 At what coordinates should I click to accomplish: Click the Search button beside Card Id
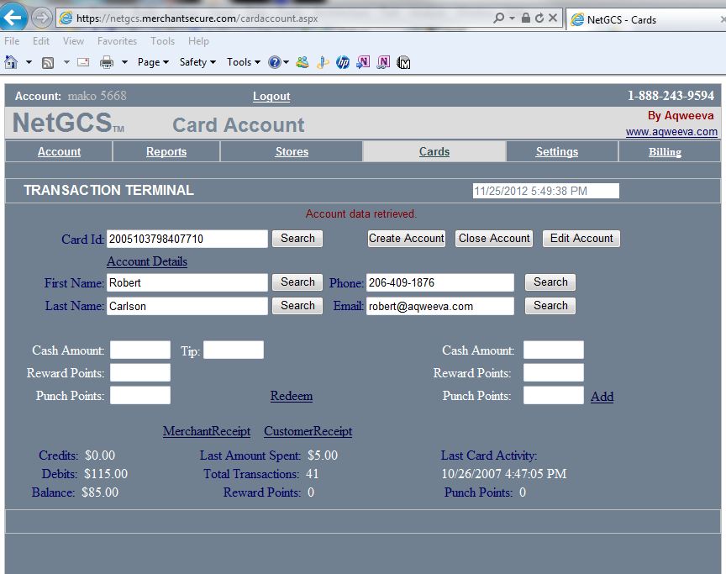coord(297,239)
